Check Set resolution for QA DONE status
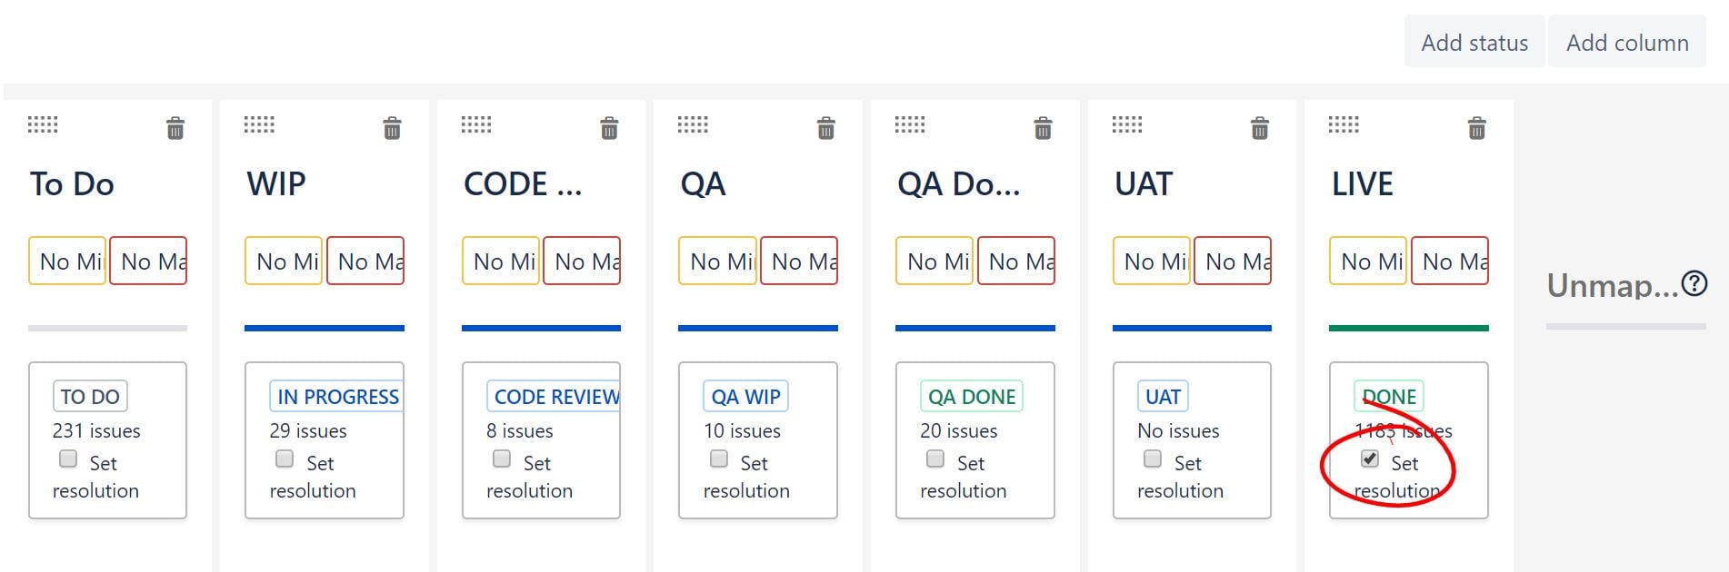The height and width of the screenshot is (572, 1729). coord(935,459)
